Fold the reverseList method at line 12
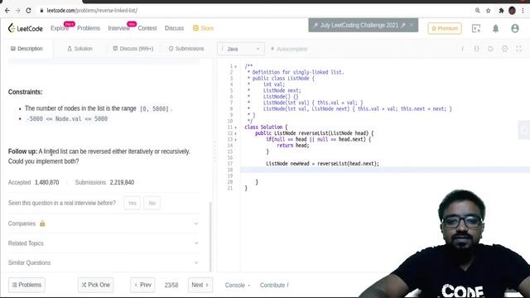 235,133
